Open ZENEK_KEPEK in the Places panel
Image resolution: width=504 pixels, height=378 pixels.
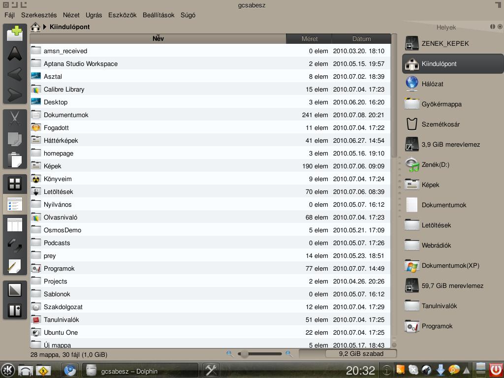(453, 43)
